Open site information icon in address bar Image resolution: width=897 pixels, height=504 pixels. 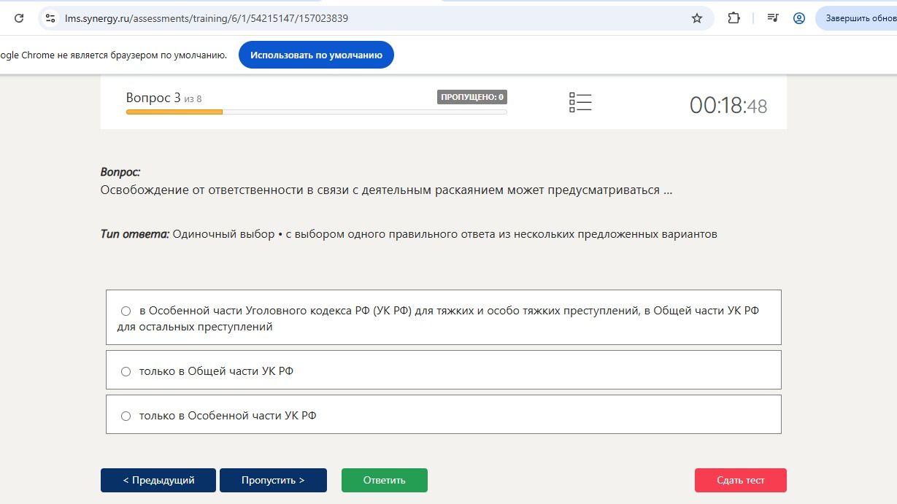click(x=50, y=18)
